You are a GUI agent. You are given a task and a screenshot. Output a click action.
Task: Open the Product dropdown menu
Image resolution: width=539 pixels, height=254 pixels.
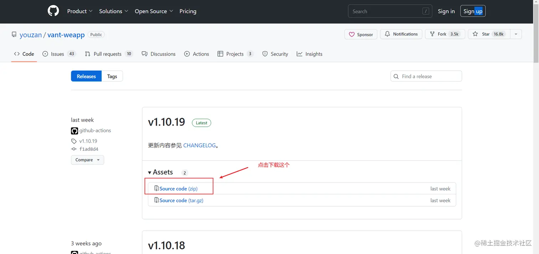click(x=80, y=11)
